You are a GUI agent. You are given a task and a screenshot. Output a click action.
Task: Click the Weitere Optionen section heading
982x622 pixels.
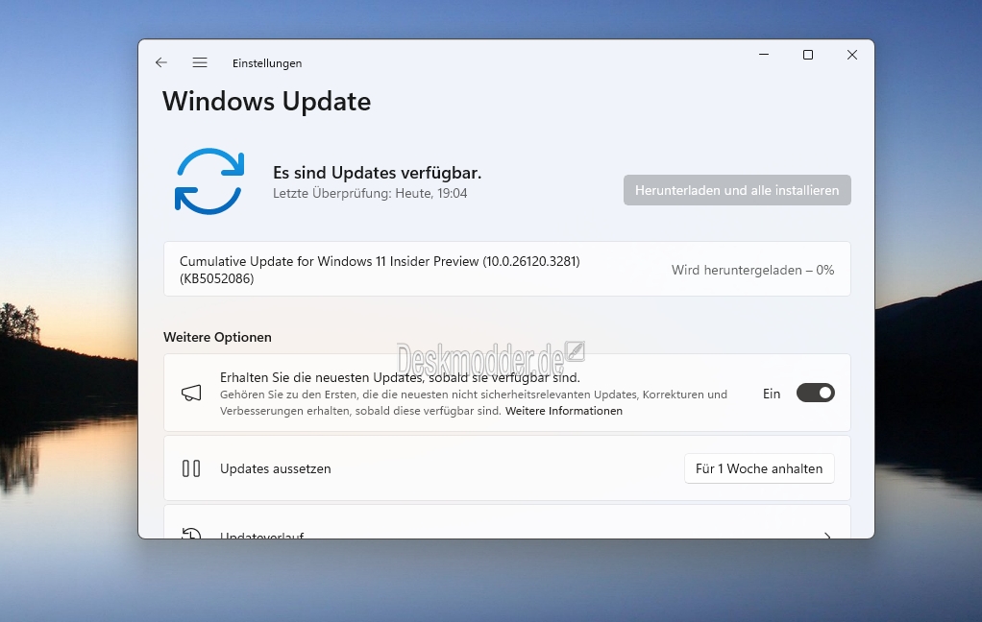coord(217,337)
